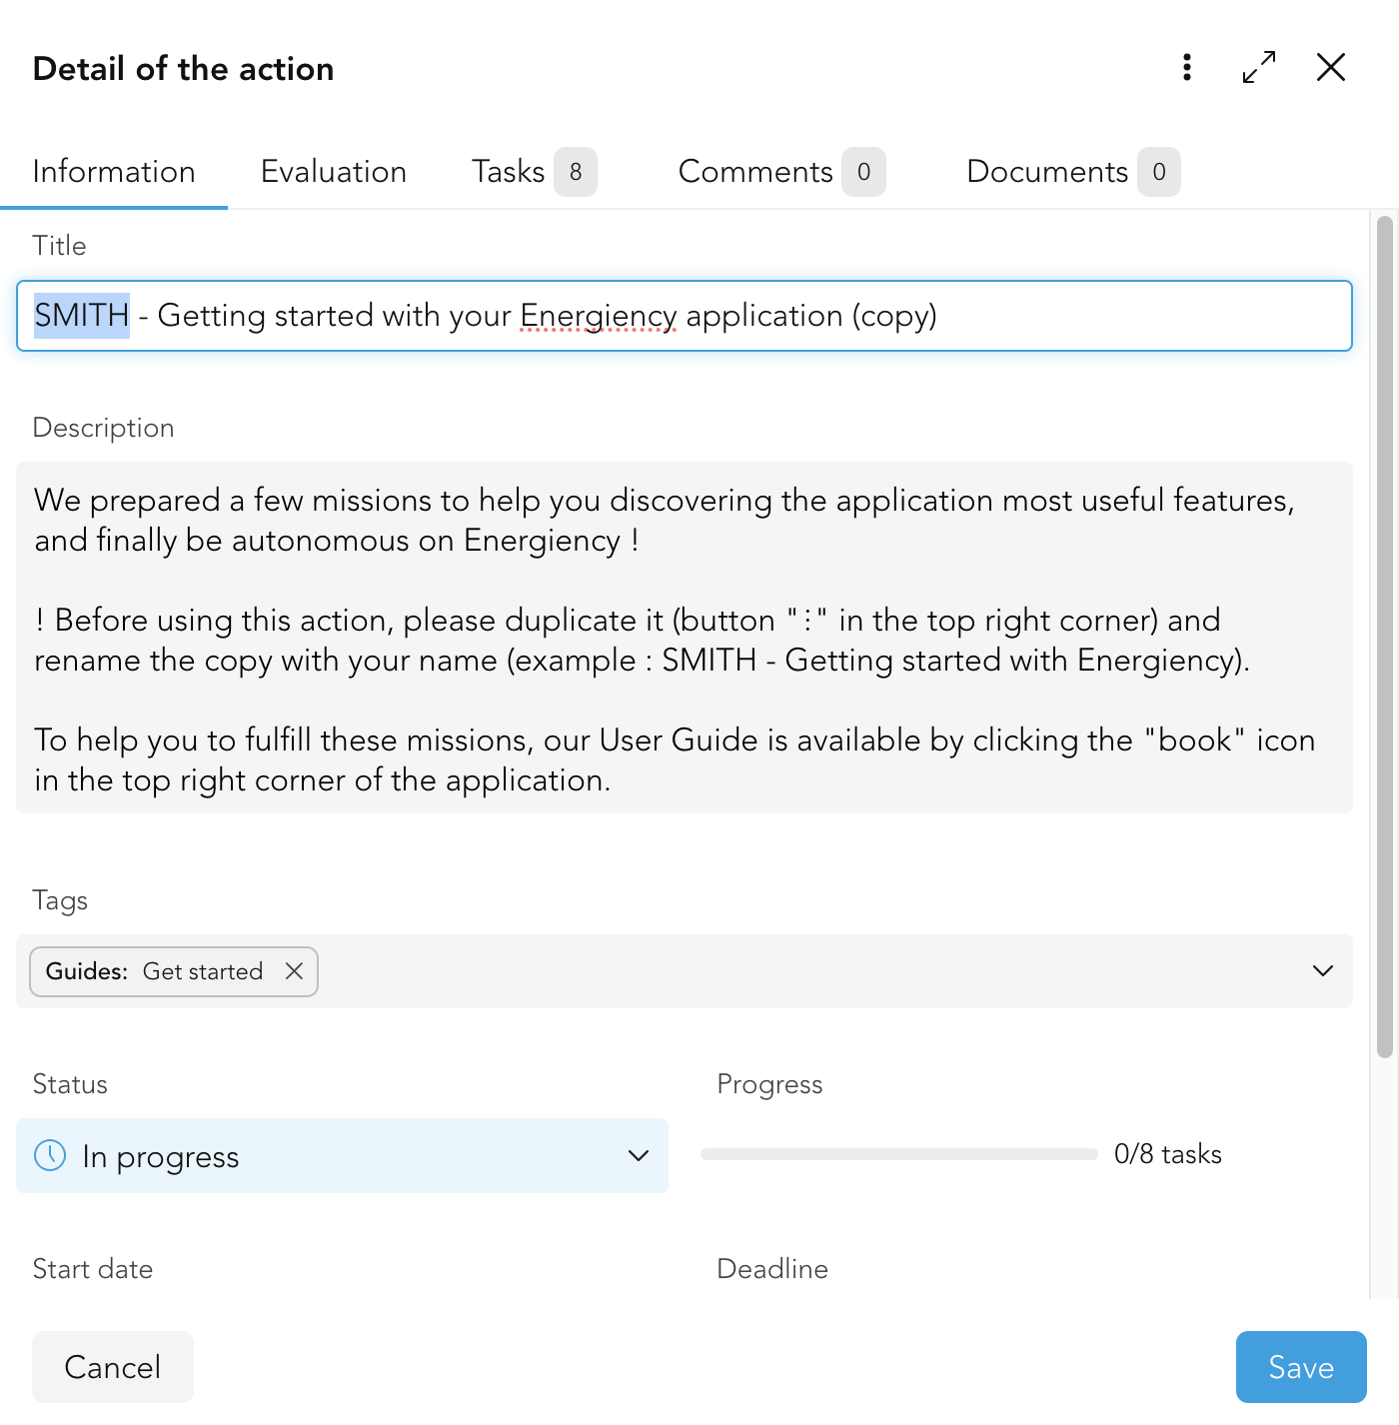Screen dimensions: 1399x1425
Task: Open the three-dot more options menu
Action: point(1187,67)
